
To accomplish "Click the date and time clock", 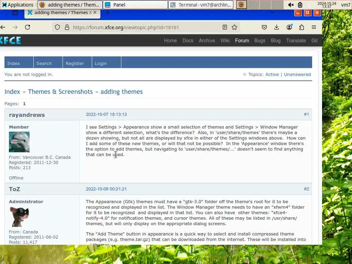I will pyautogui.click(x=327, y=5).
